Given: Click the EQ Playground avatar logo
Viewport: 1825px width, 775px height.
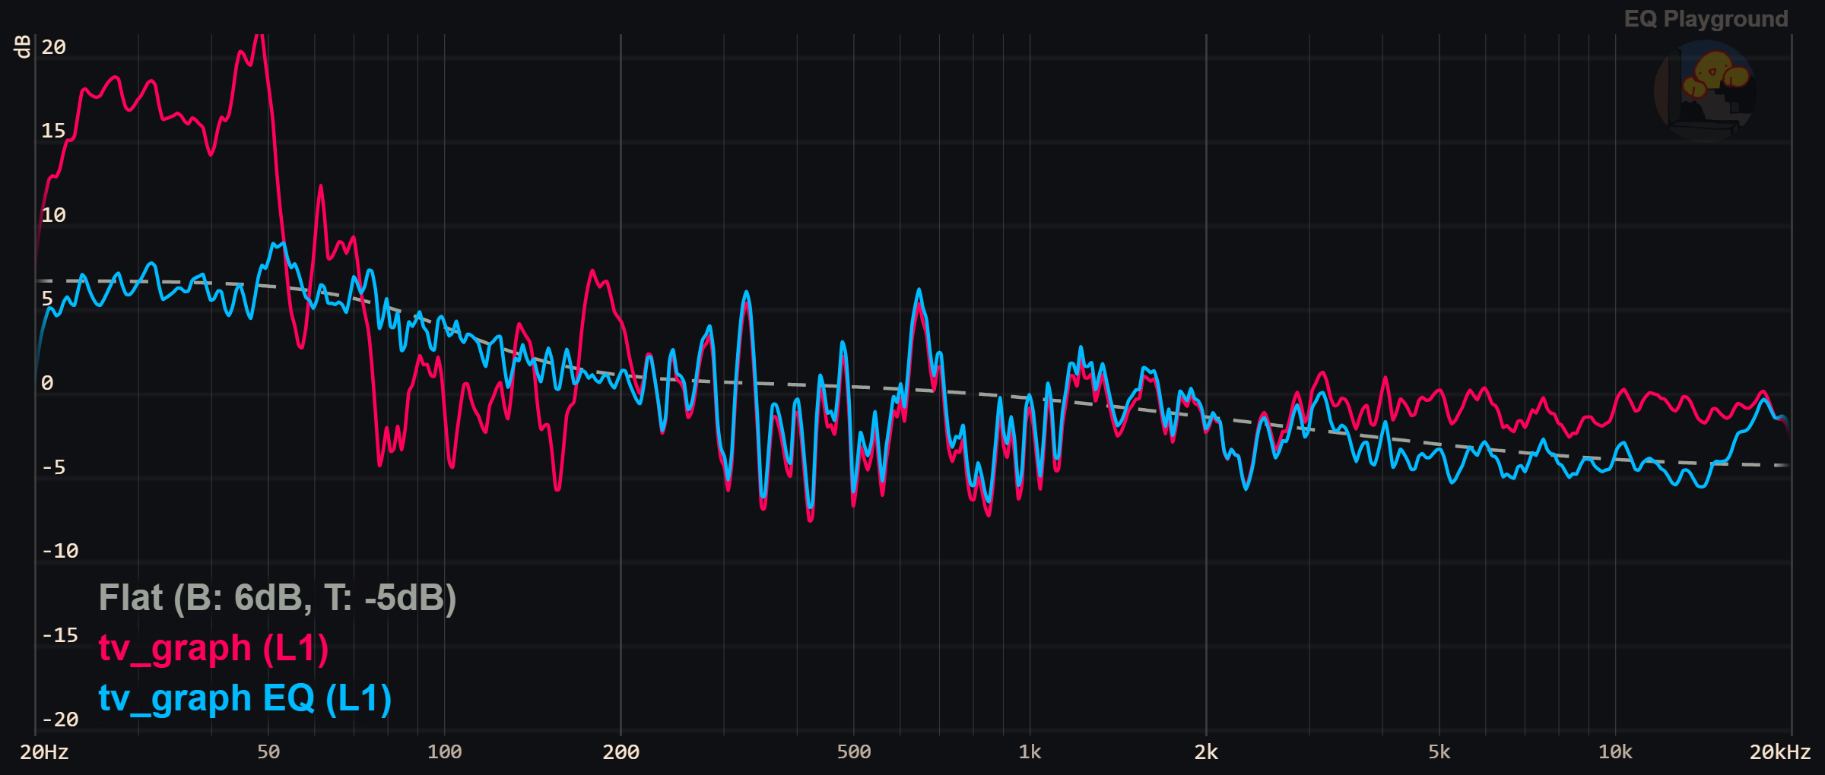Looking at the screenshot, I should point(1704,91).
